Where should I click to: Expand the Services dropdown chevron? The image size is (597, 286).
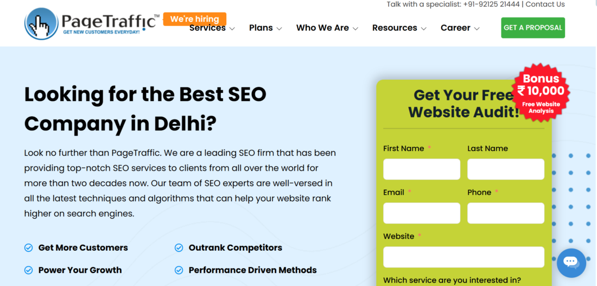pos(232,29)
